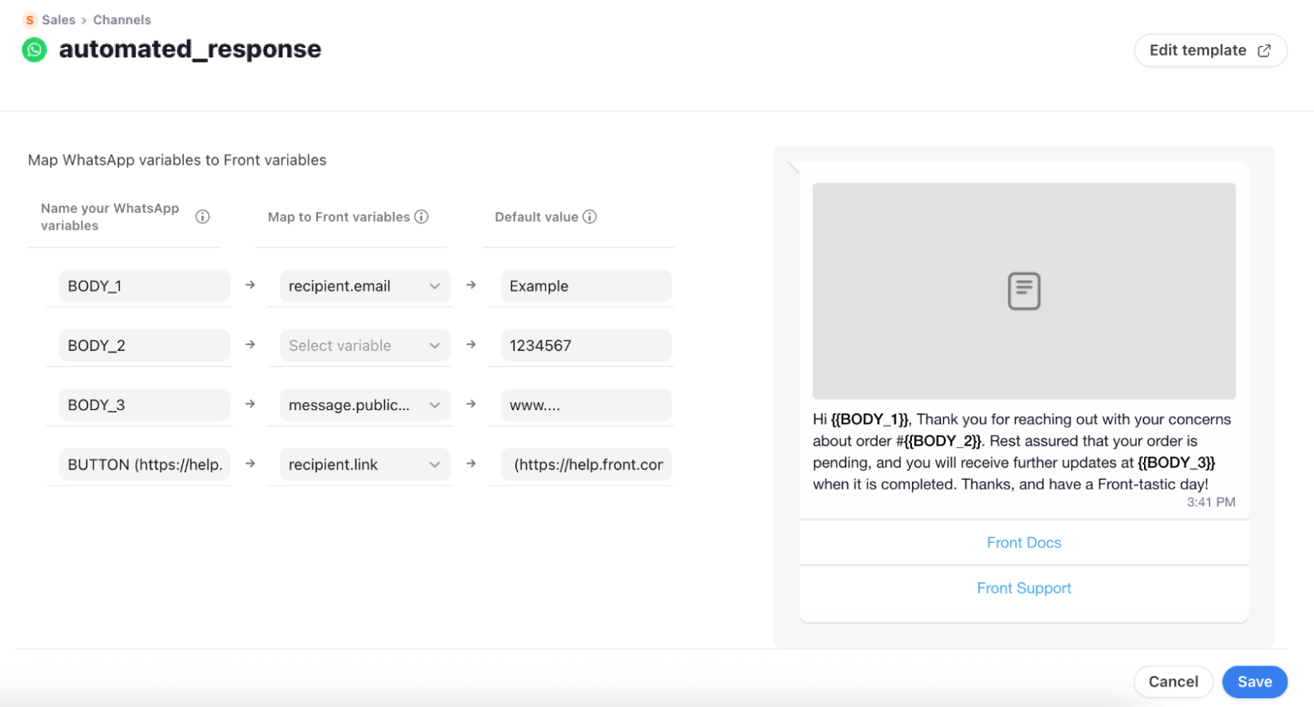Click the green WhatsApp logo icon
The height and width of the screenshot is (707, 1314).
[x=34, y=50]
